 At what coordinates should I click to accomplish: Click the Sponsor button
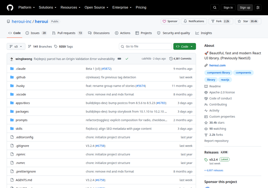pyautogui.click(x=170, y=21)
